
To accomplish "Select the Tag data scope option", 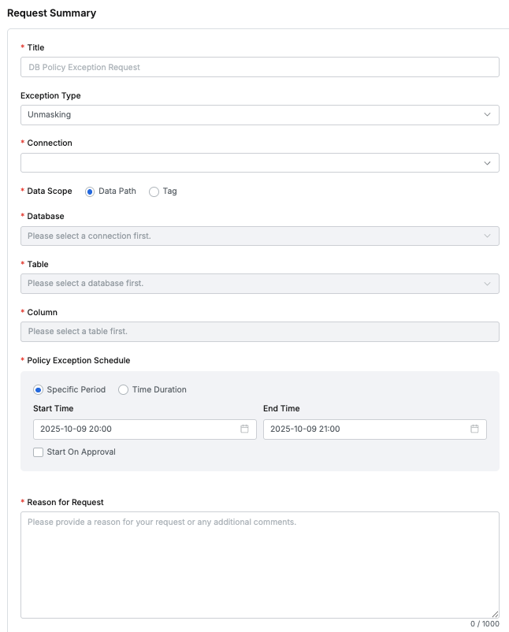I will tap(154, 191).
